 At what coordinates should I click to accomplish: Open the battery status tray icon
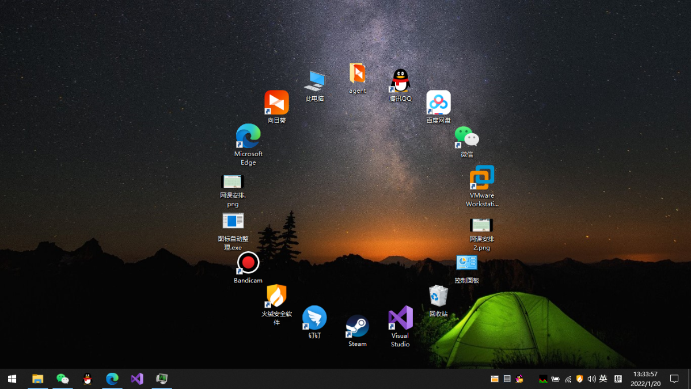[x=555, y=379]
